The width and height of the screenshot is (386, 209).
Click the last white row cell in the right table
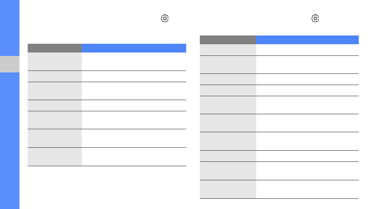tap(307, 189)
